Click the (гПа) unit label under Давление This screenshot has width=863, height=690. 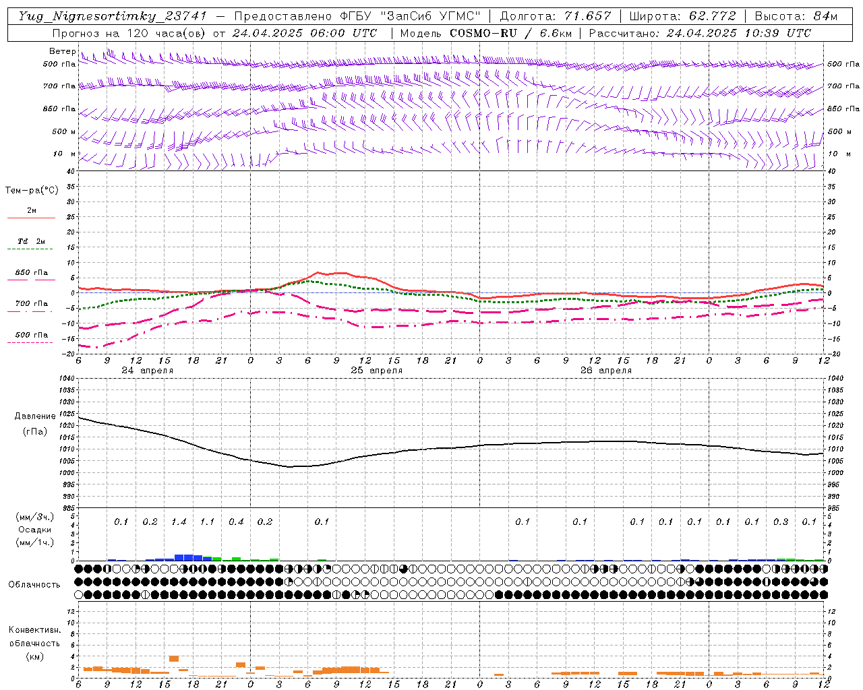click(x=35, y=431)
